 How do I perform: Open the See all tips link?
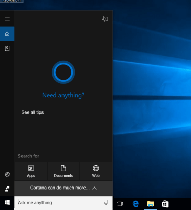click(x=32, y=112)
